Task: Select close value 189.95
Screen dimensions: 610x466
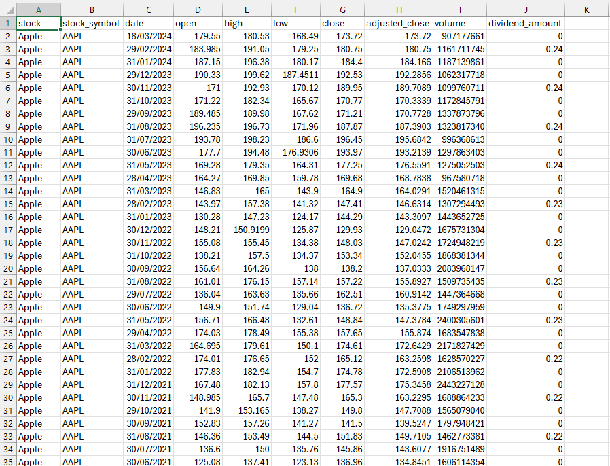Action: point(342,88)
